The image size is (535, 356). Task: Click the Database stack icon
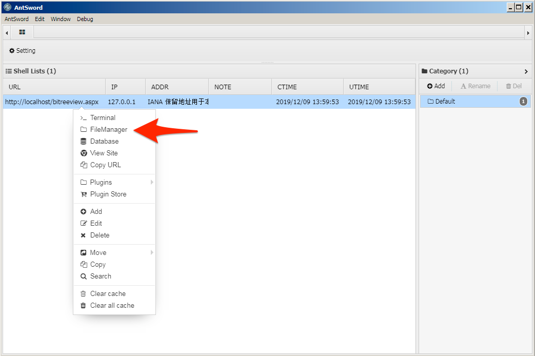[83, 141]
